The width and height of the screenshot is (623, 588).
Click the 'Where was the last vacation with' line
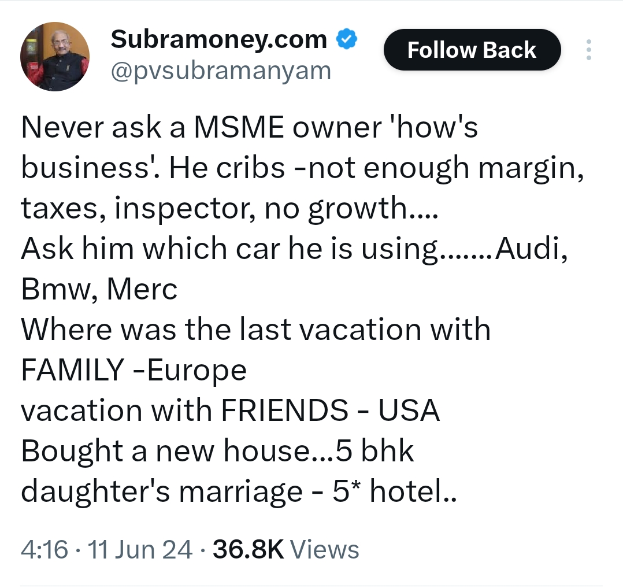click(x=255, y=330)
